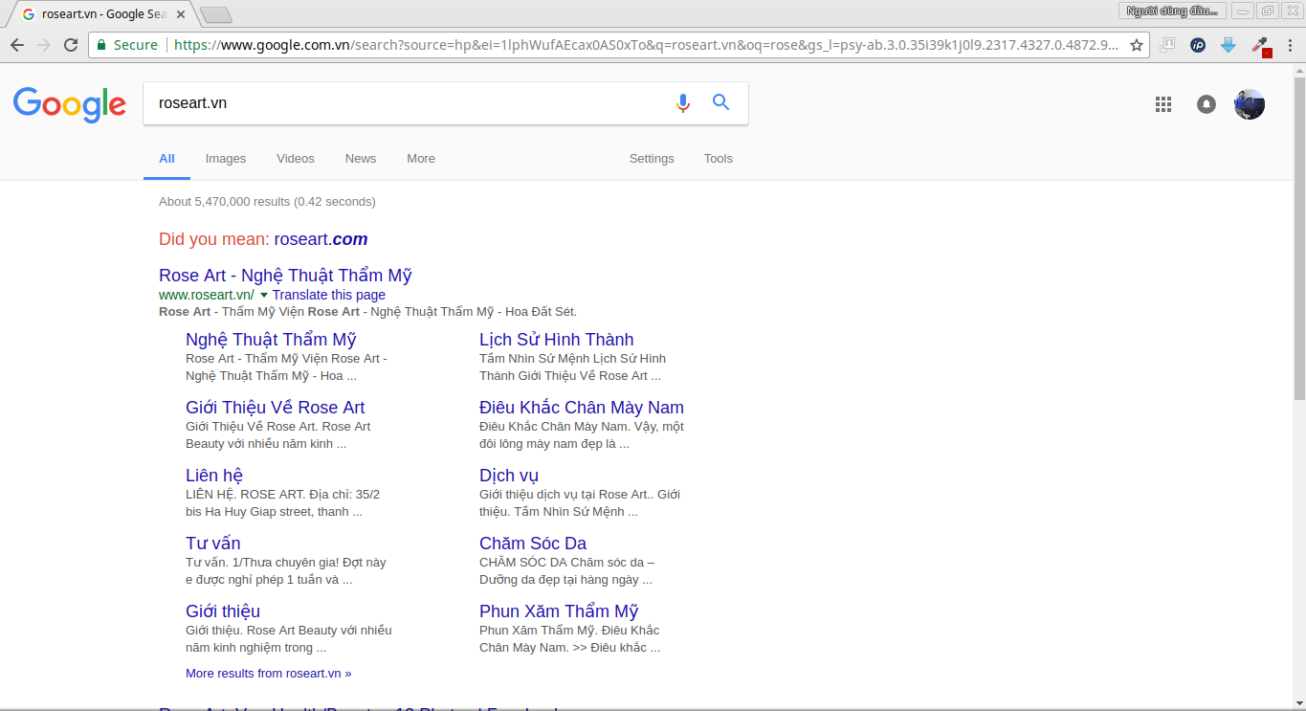Click the About 5,470,000 results text
Image resolution: width=1306 pixels, height=711 pixels.
pyautogui.click(x=267, y=202)
